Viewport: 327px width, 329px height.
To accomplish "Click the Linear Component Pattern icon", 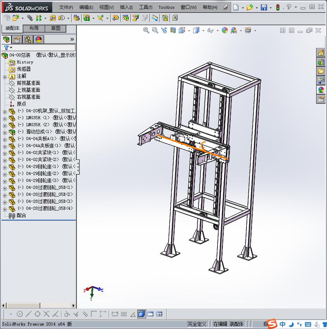I will coord(39,18).
